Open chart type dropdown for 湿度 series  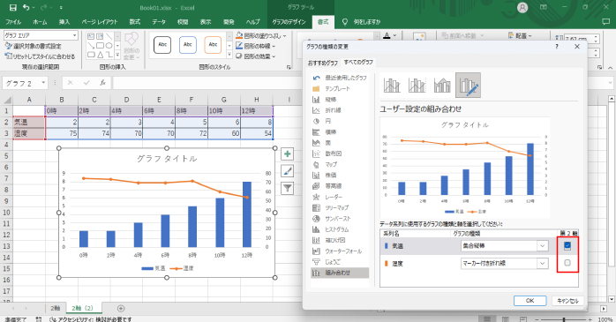543,264
